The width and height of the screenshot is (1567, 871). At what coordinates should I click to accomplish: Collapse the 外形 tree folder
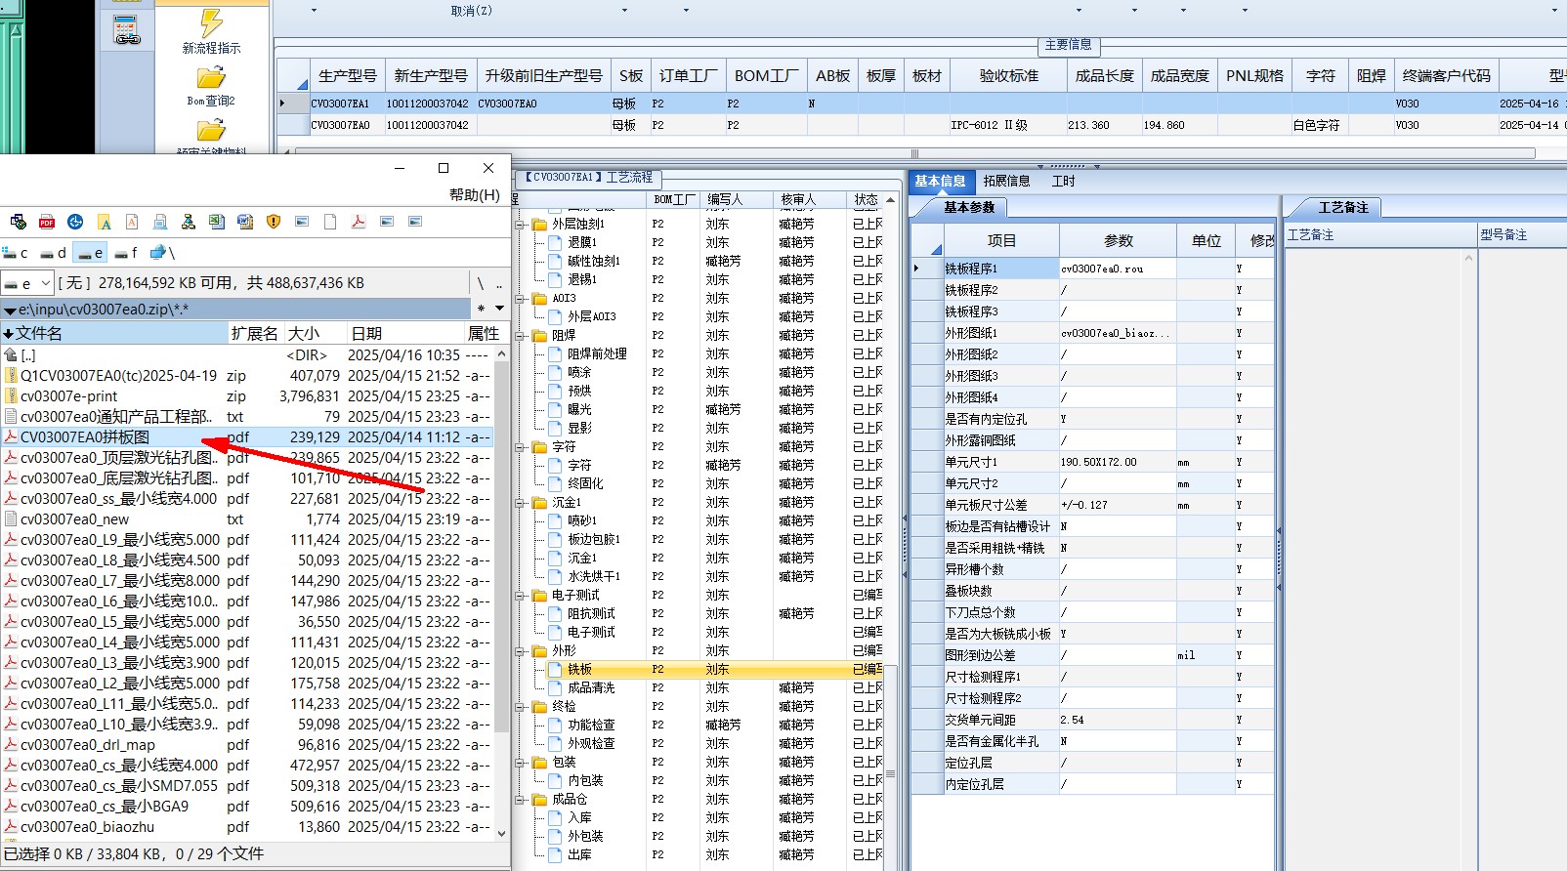tap(522, 650)
